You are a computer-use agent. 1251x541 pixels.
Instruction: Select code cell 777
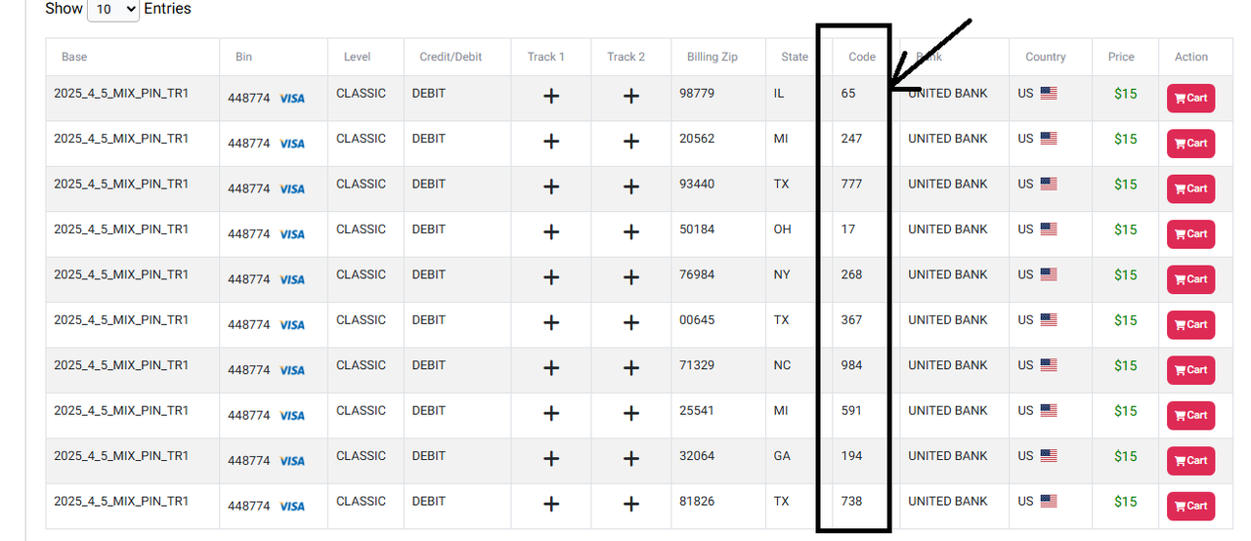point(852,184)
